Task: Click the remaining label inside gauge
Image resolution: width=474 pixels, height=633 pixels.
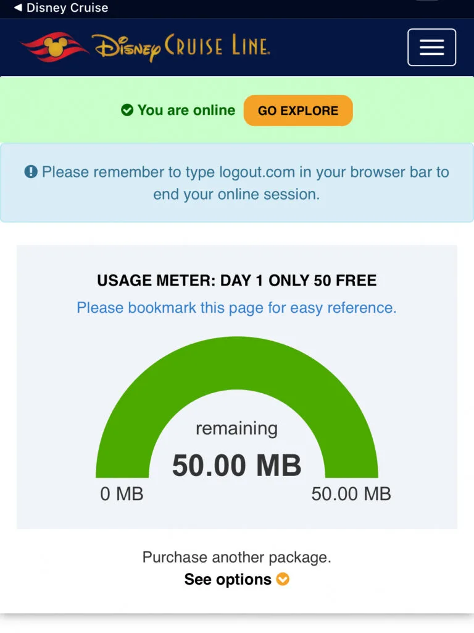Action: click(x=237, y=428)
